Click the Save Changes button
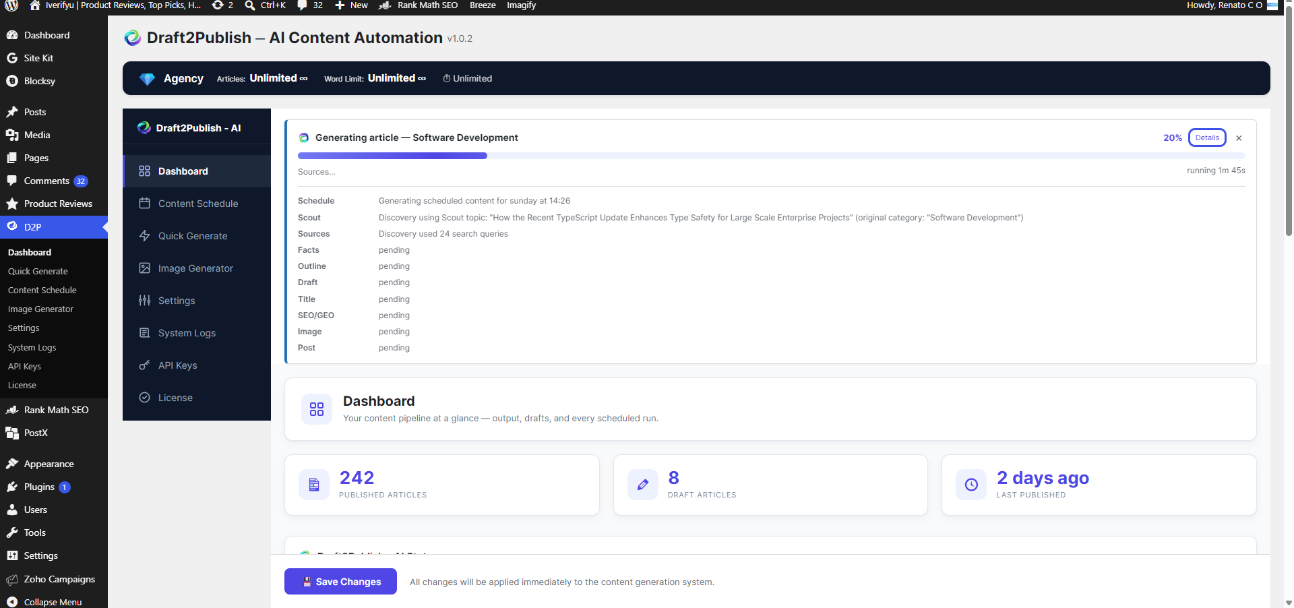1294x608 pixels. tap(340, 582)
